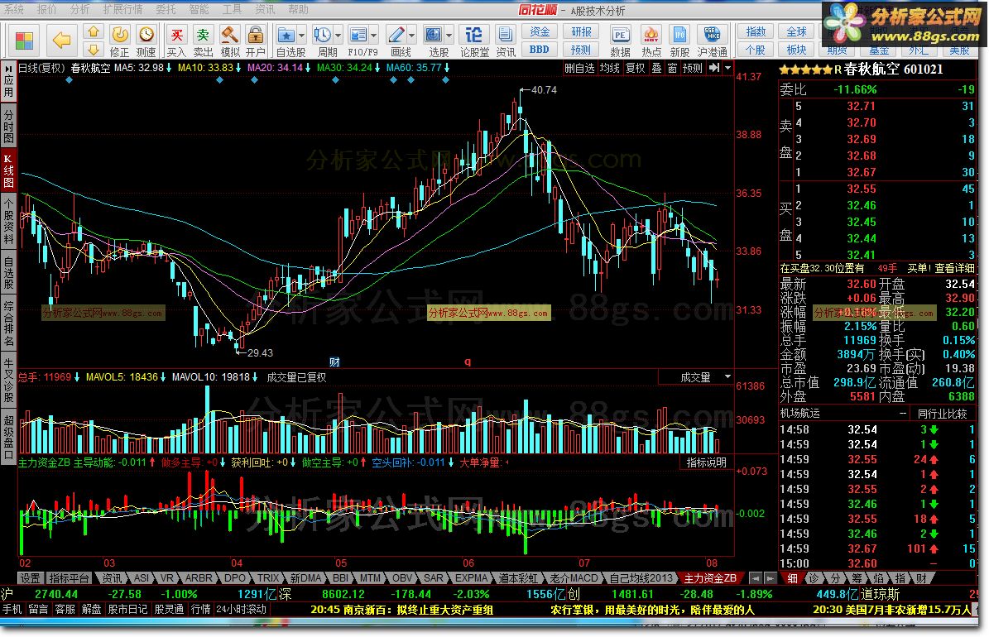
Task: Click the 资金 button
Action: [540, 31]
